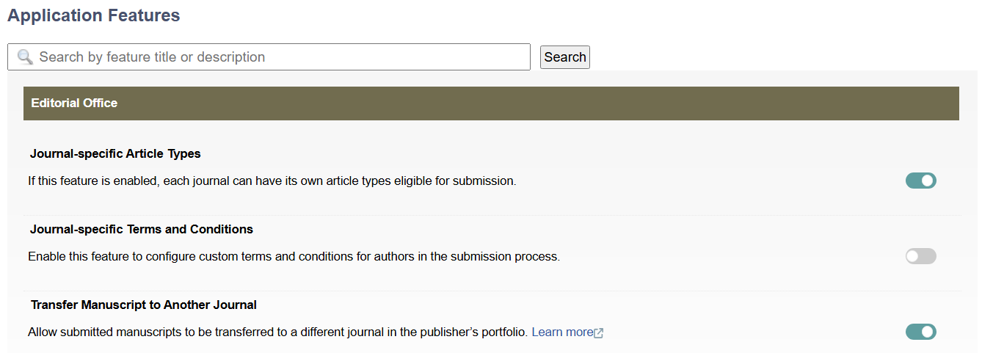Select the Journal-specific Article Types title
The image size is (982, 353).
click(115, 154)
